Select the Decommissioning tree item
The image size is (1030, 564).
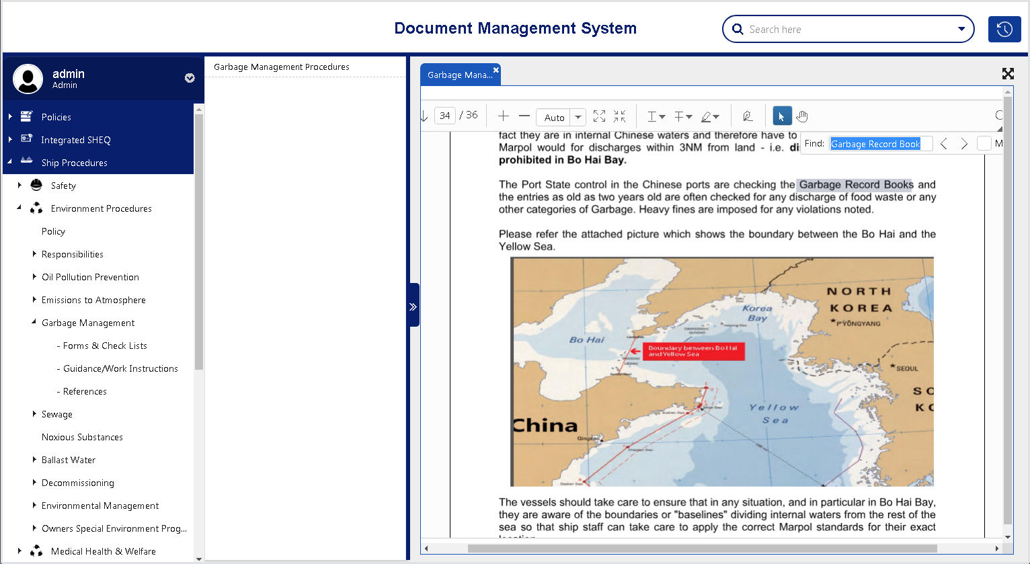pos(77,483)
